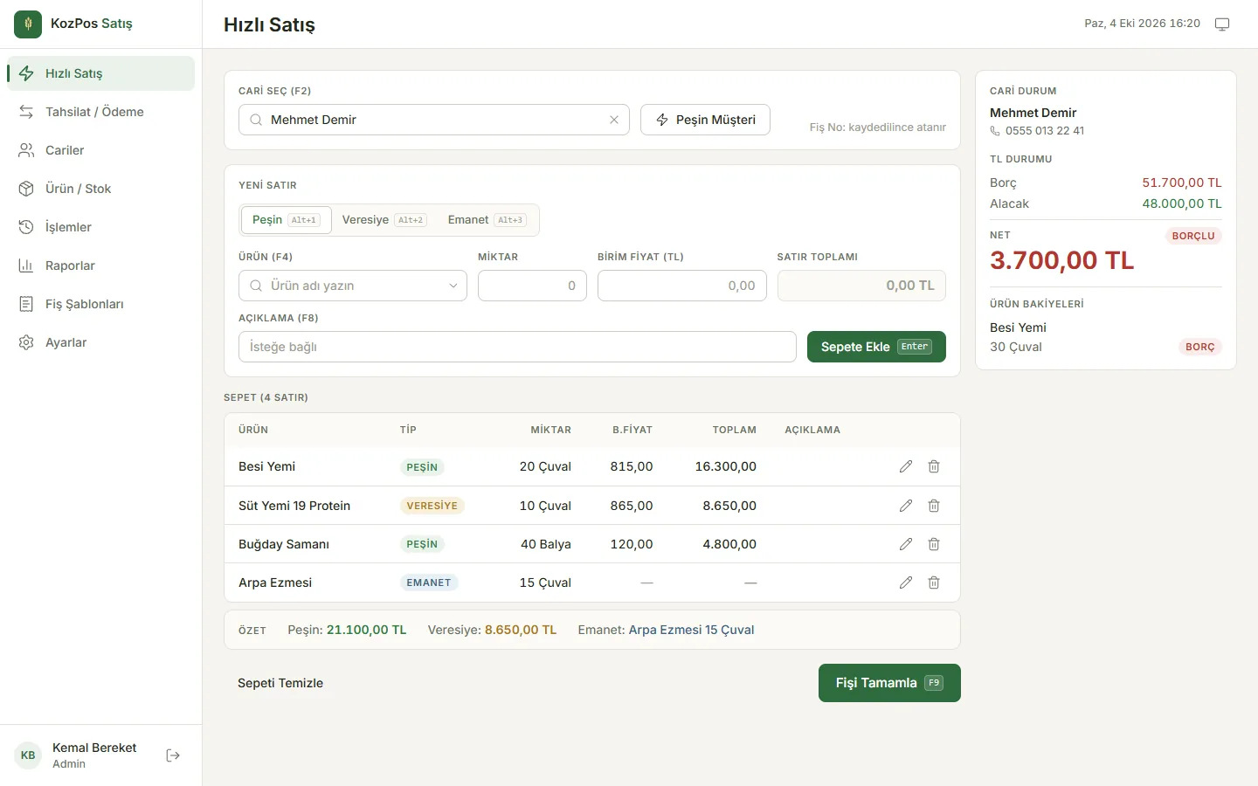Image resolution: width=1258 pixels, height=786 pixels.
Task: Click the Açıklama optional text field
Action: click(517, 347)
